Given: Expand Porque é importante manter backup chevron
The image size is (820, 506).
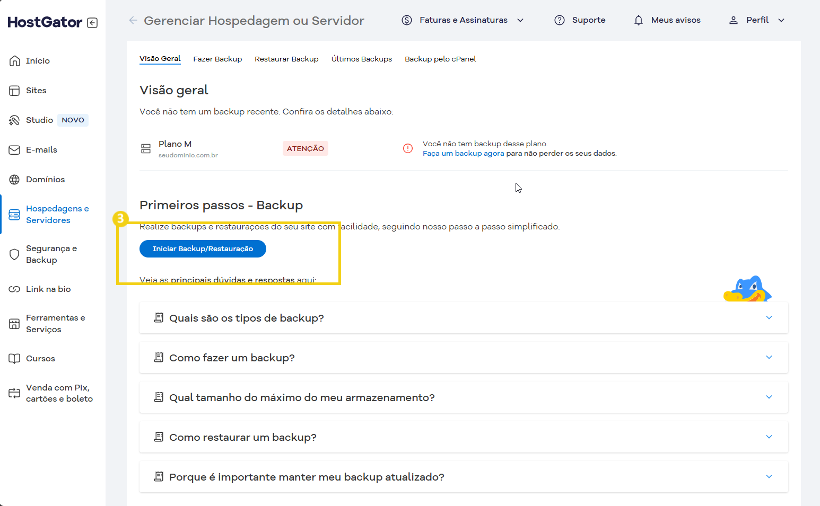Looking at the screenshot, I should (769, 476).
